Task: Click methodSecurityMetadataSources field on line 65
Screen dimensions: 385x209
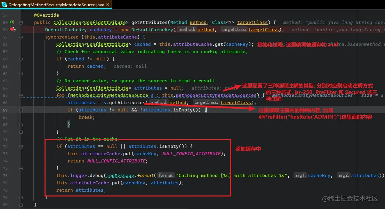Action: pos(216,95)
